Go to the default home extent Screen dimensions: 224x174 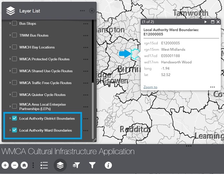pos(24,165)
